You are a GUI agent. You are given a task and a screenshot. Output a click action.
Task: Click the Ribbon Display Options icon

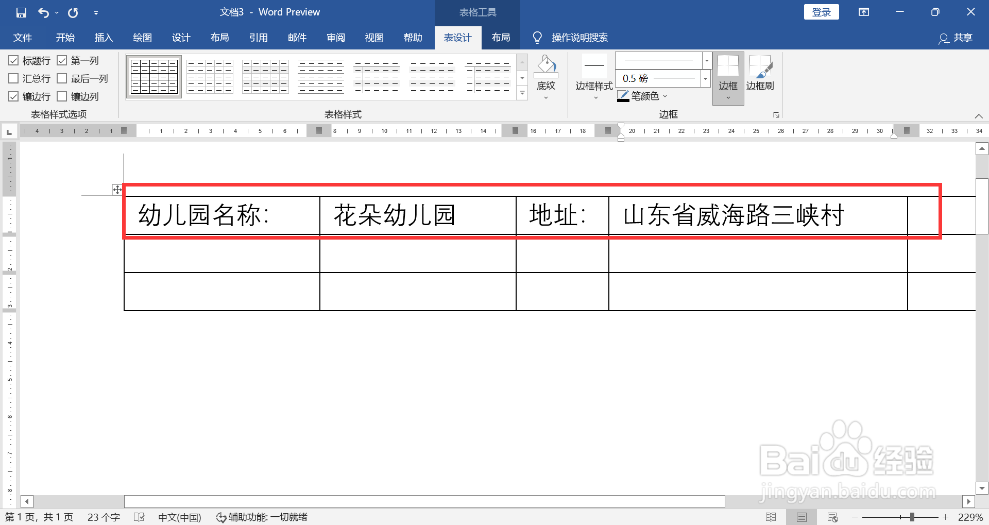(864, 12)
